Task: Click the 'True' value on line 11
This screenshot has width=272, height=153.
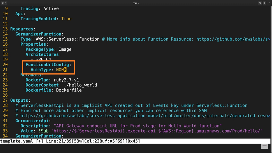Action: click(x=66, y=19)
